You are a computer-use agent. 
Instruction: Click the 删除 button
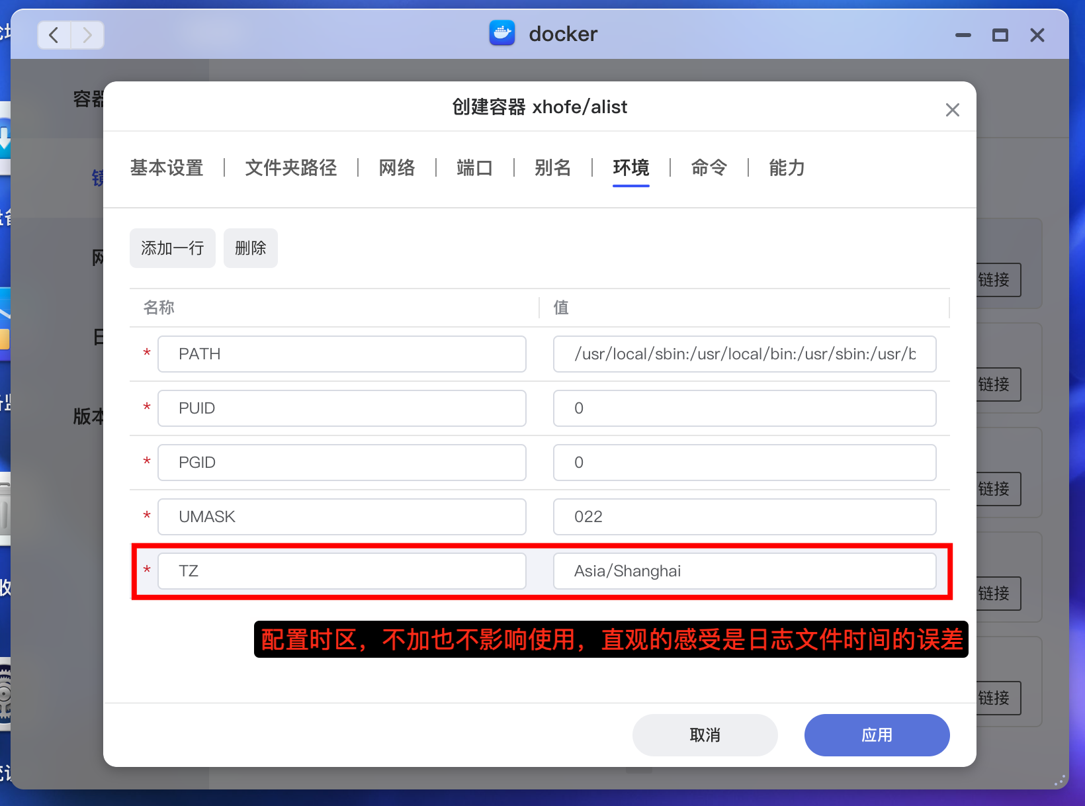click(x=251, y=248)
